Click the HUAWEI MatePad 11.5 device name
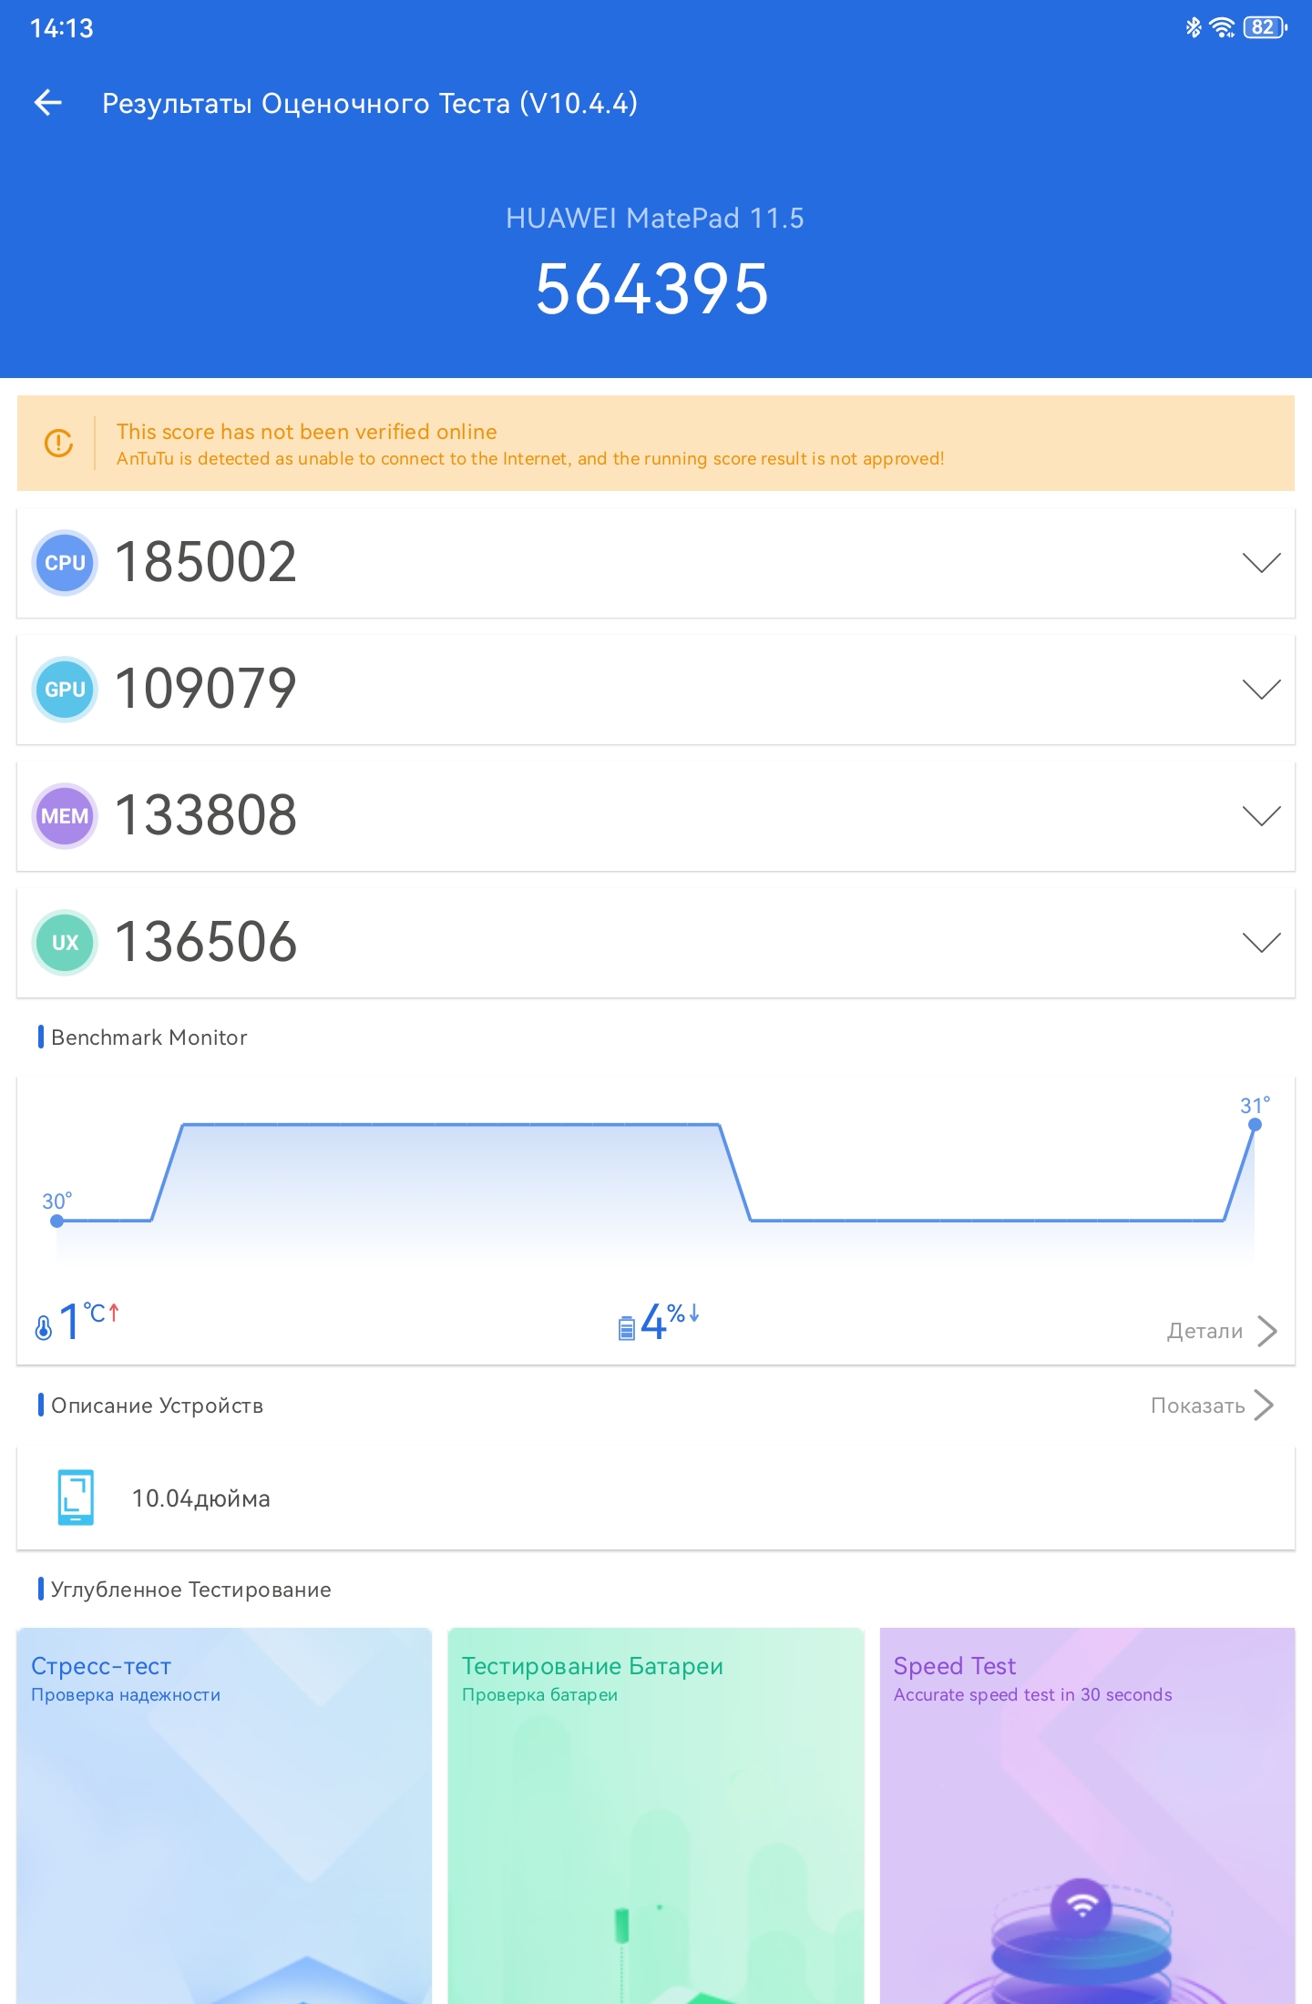Image resolution: width=1312 pixels, height=2004 pixels. tap(655, 219)
